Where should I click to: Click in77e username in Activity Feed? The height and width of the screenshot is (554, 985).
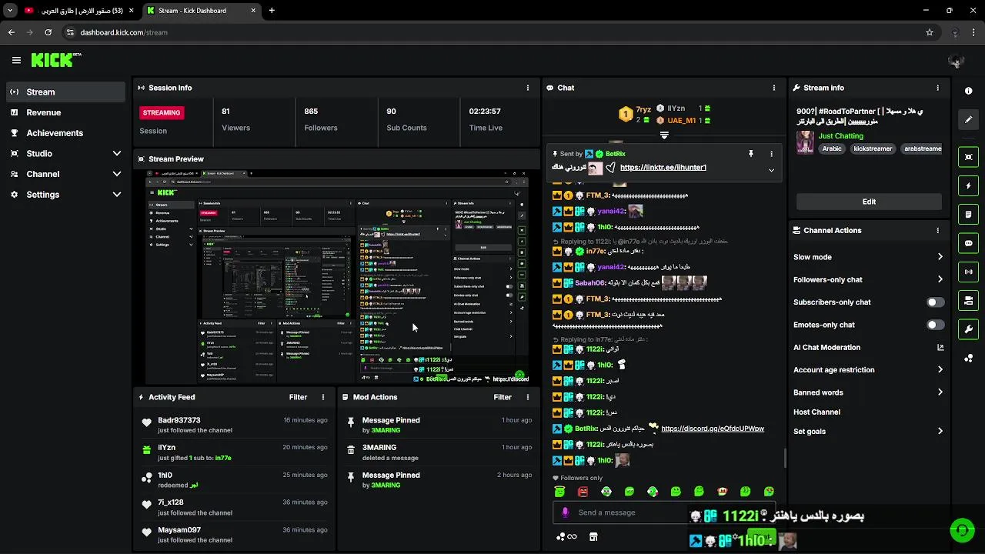223,458
